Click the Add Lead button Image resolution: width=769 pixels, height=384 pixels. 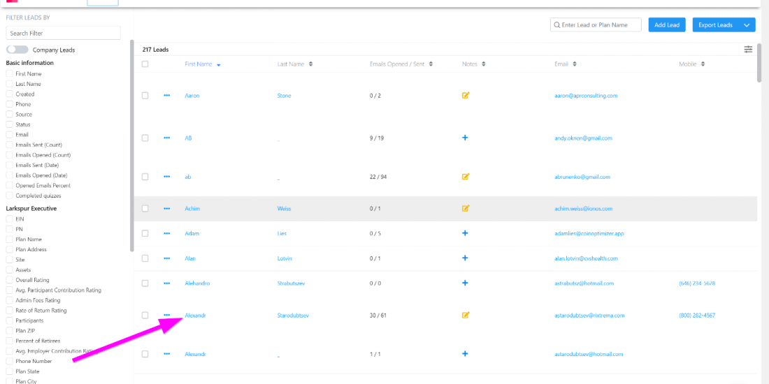click(x=667, y=25)
